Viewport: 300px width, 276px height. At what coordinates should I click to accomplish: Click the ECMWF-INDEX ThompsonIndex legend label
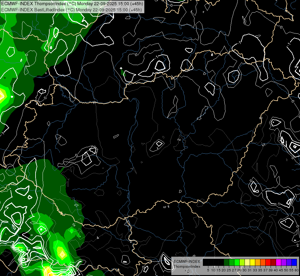(187, 264)
